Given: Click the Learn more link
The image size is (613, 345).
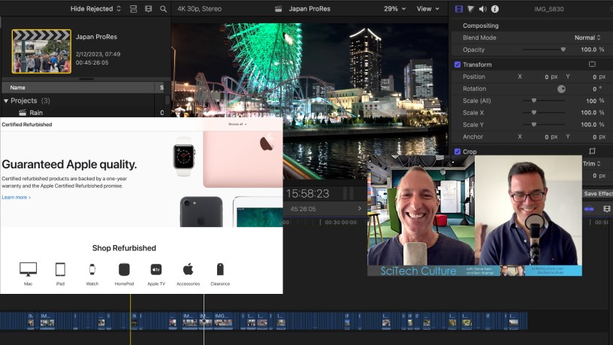Looking at the screenshot, I should point(16,197).
